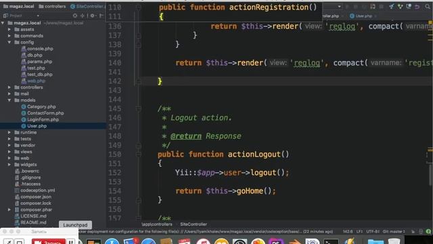The width and height of the screenshot is (433, 244).
Task: Open Search Everywhere magnifier
Action: click(428, 6)
